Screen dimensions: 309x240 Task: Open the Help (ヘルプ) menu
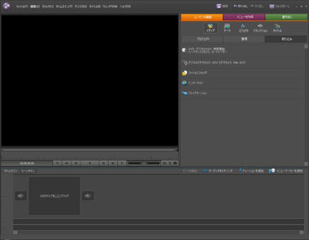125,7
